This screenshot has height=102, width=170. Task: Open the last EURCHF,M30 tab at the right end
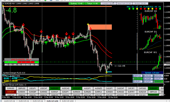coord(68,101)
